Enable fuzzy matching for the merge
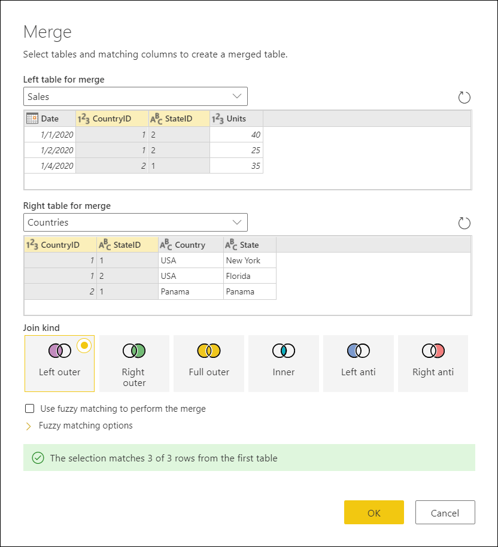 click(x=29, y=408)
